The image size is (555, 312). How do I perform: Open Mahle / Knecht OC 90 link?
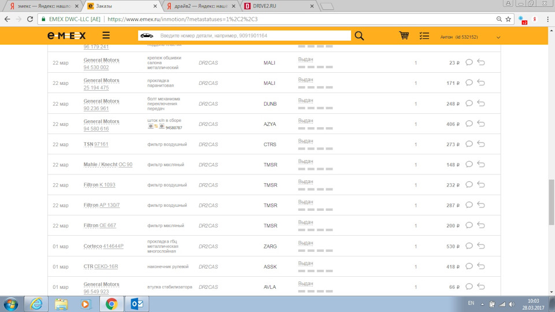(108, 165)
